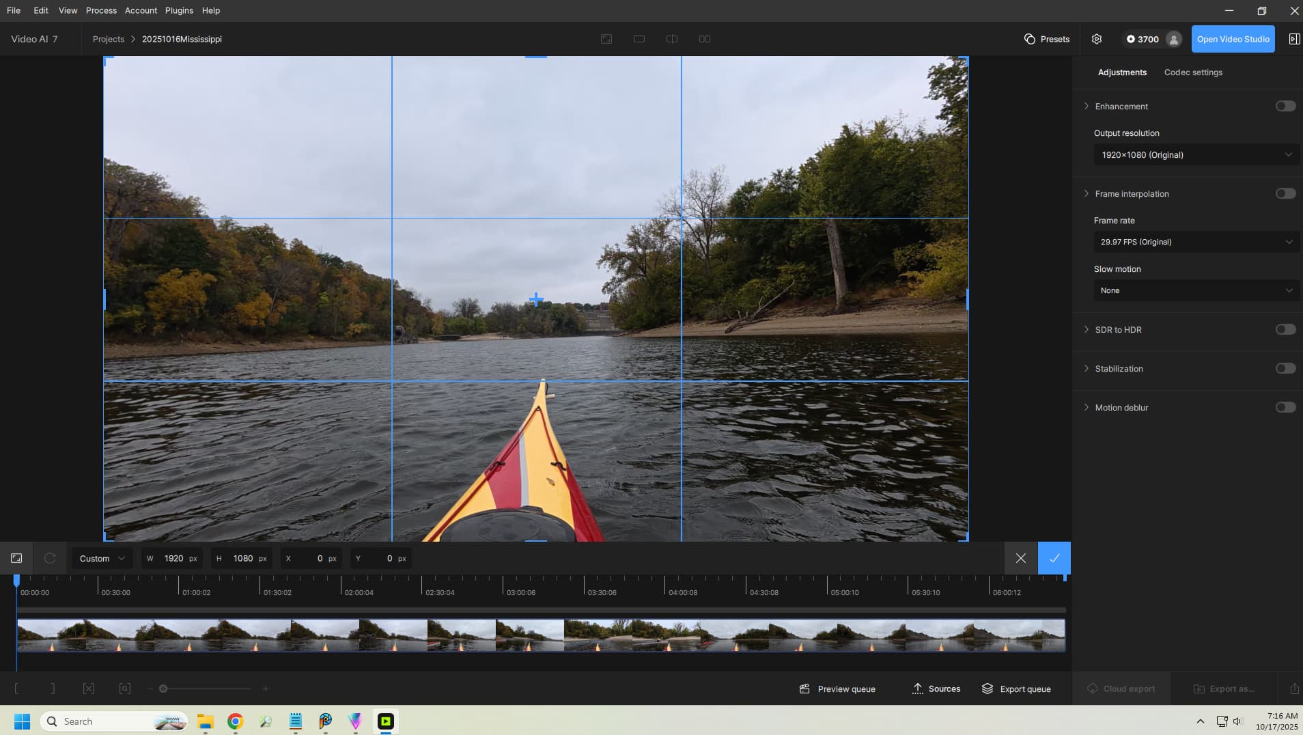Viewport: 1303px width, 735px height.
Task: Enable the Stabilization toggle
Action: click(1285, 368)
